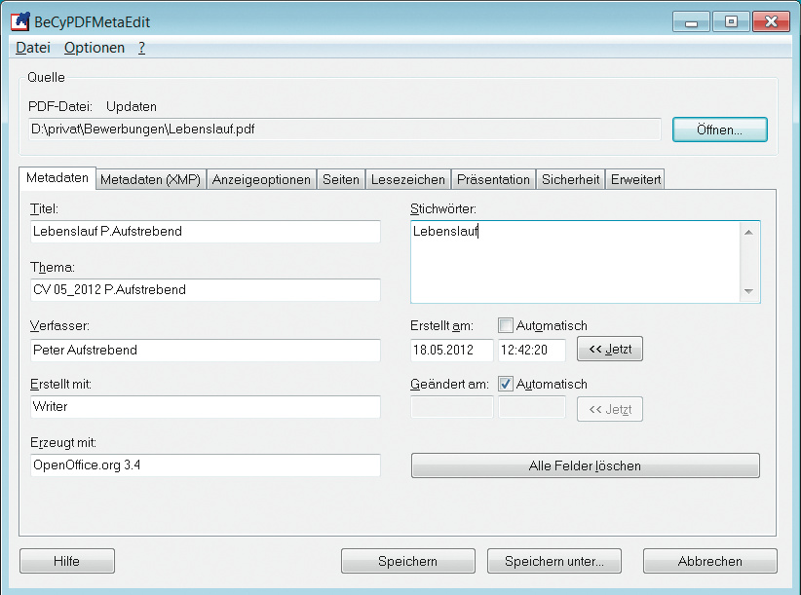The height and width of the screenshot is (595, 801).
Task: Click Stichwörter scrollbar up arrow
Action: click(748, 232)
